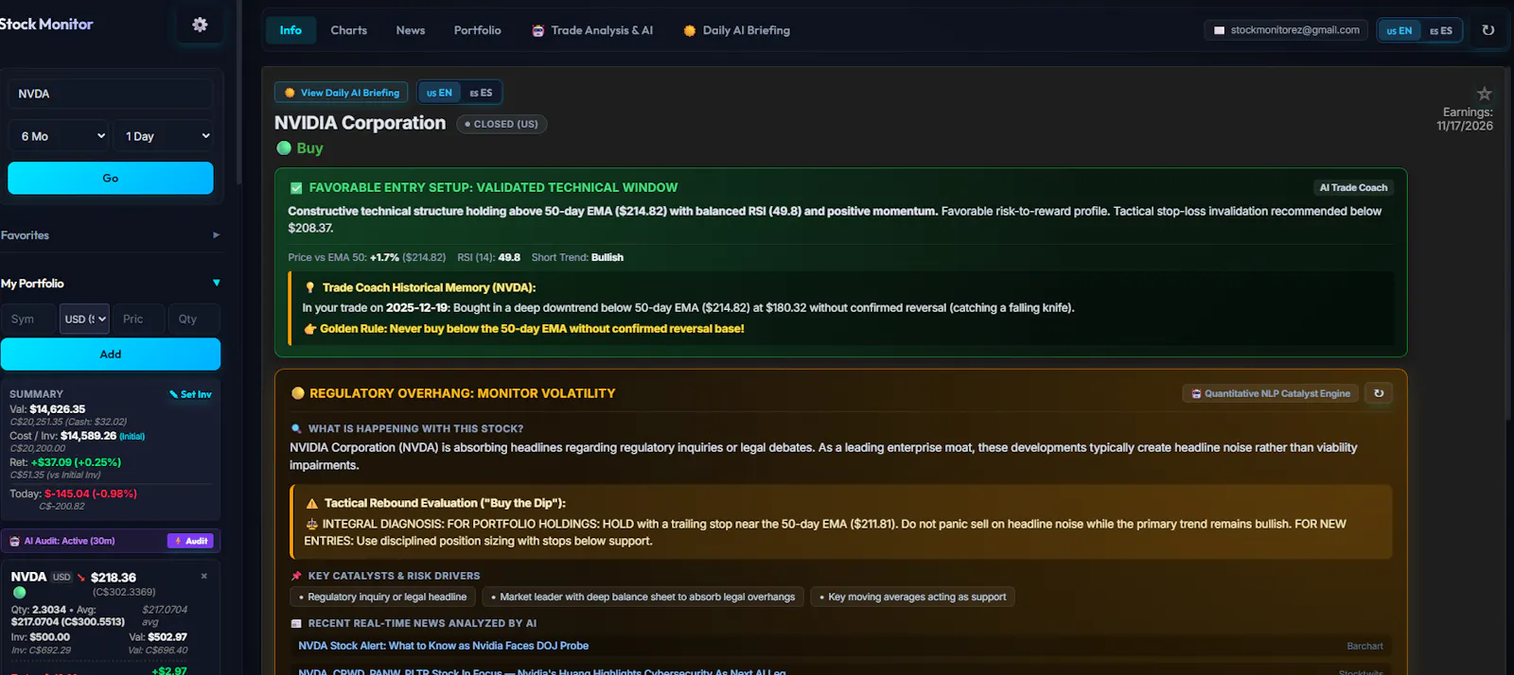Open the USD currency dropdown
This screenshot has width=1514, height=675.
[x=85, y=320]
